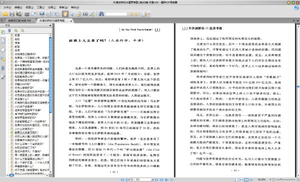The height and width of the screenshot is (182, 300).
Task: Open the search options dropdown arrow
Action: [x=149, y=14]
